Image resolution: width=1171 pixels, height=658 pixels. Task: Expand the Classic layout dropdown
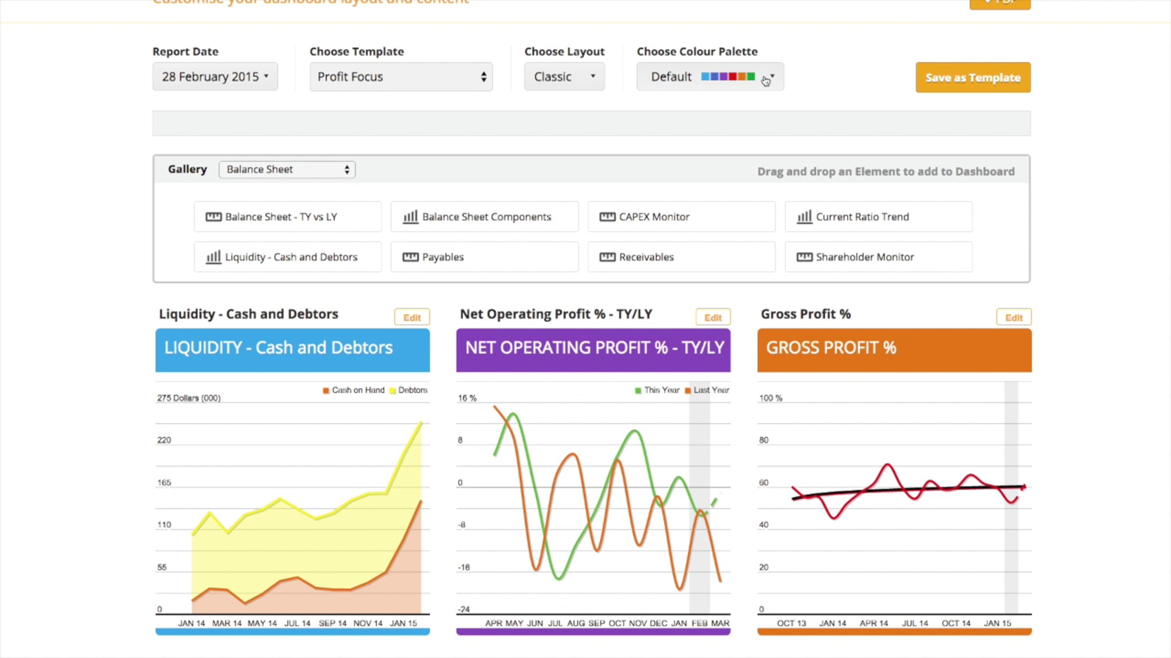click(565, 77)
